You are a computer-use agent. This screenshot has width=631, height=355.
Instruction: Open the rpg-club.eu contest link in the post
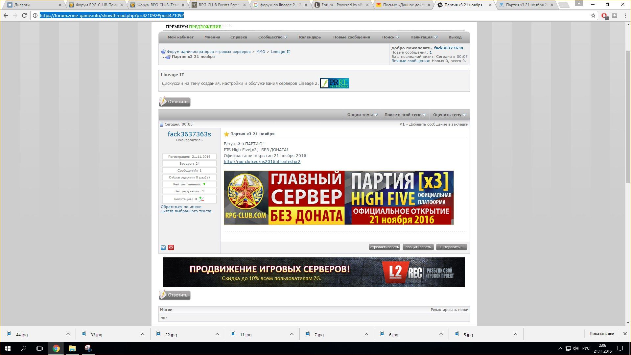tap(262, 161)
